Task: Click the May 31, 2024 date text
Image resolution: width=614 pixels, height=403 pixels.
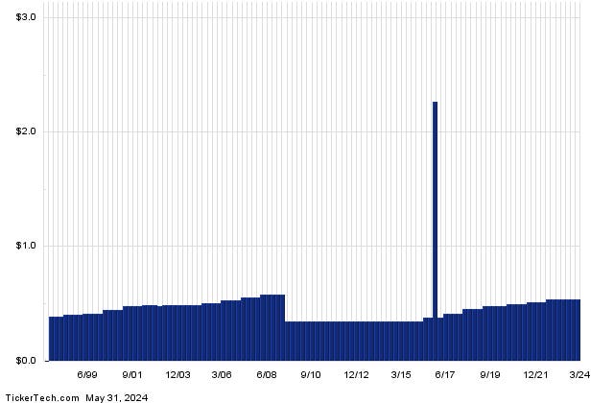Action: click(117, 398)
